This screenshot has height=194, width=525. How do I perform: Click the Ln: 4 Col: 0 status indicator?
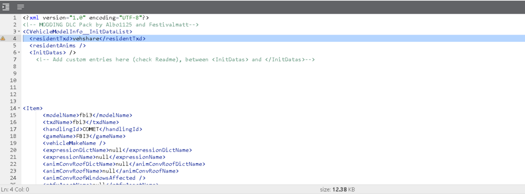[x=15, y=190]
